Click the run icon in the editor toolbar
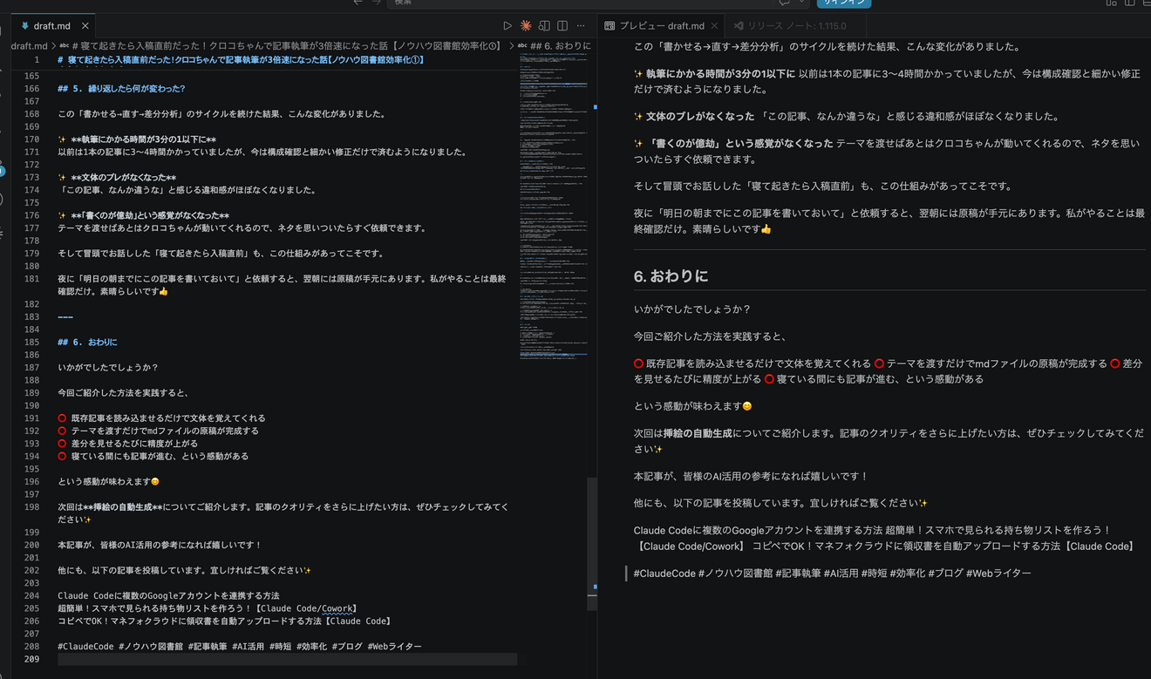This screenshot has height=679, width=1151. 507,25
